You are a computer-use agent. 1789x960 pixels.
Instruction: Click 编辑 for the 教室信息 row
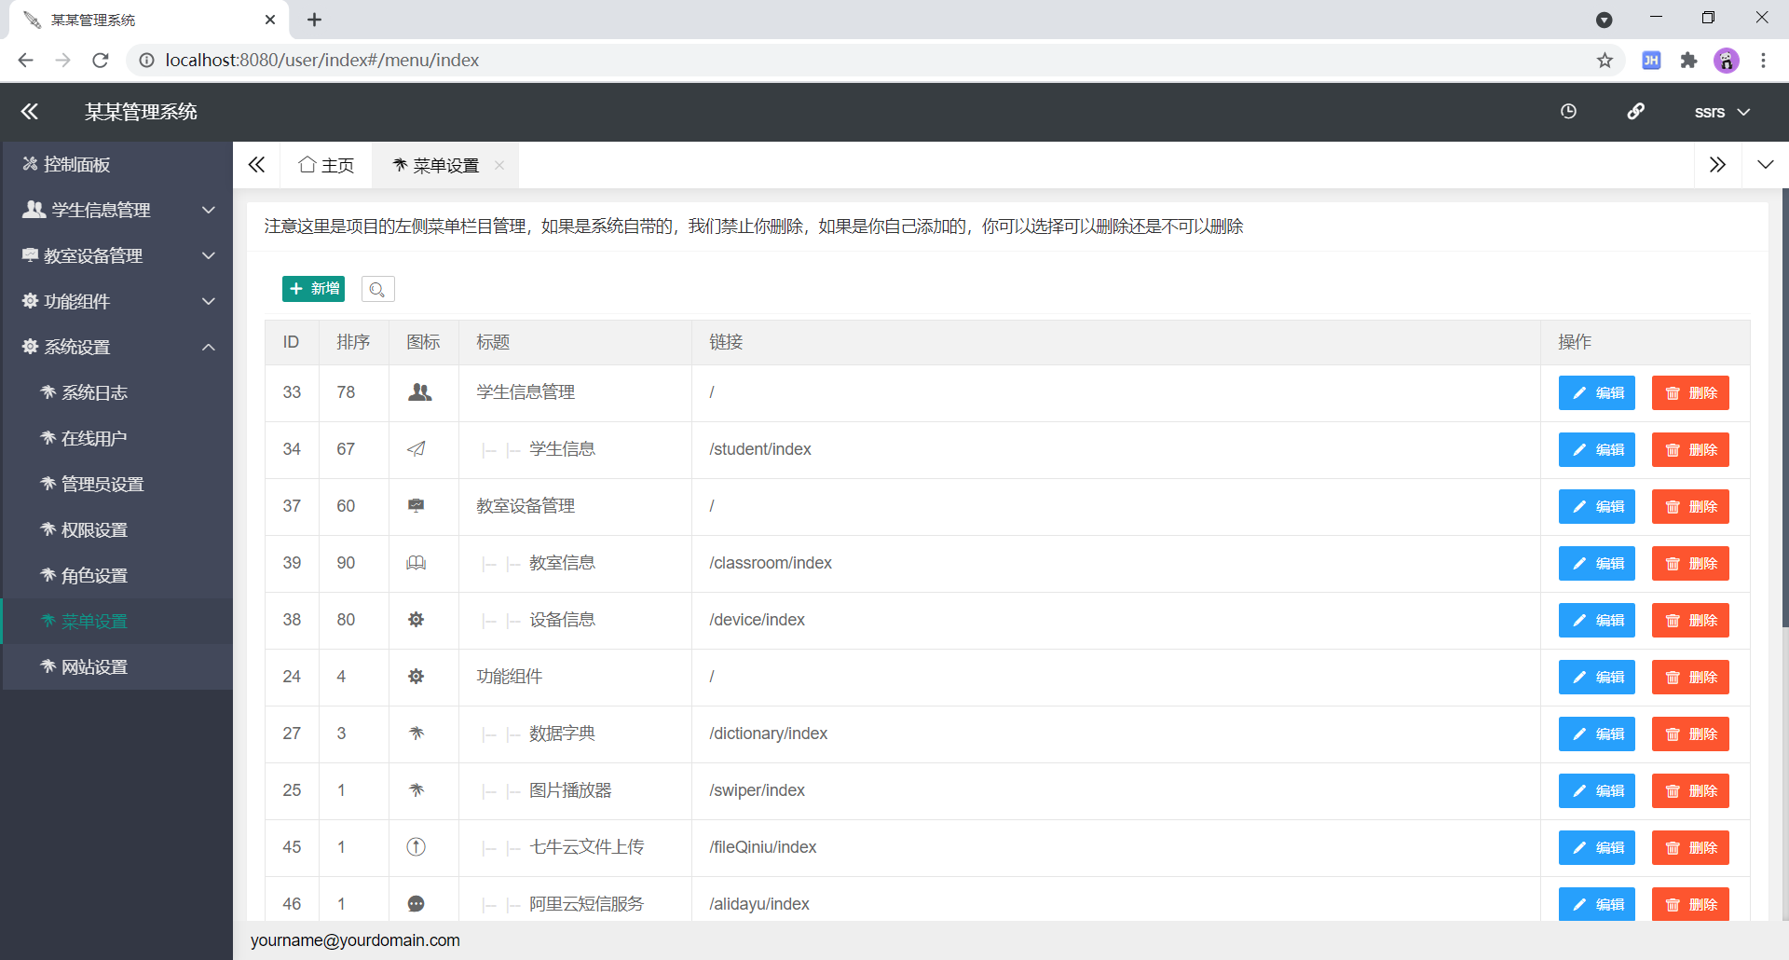coord(1596,563)
